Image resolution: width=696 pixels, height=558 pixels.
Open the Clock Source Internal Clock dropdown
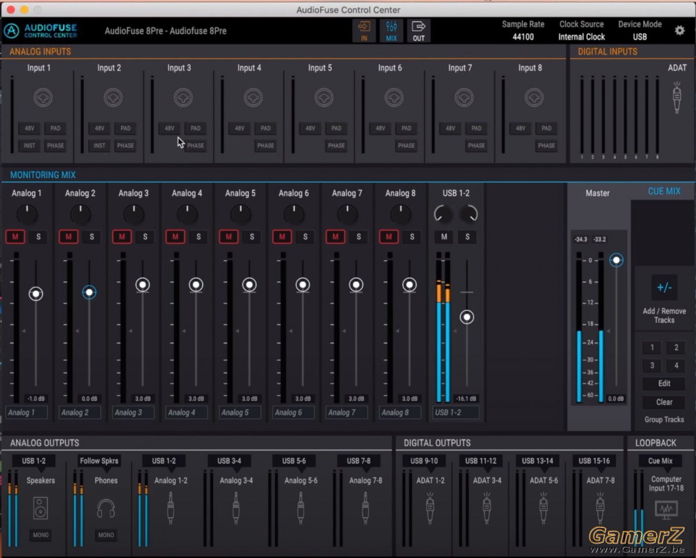(581, 37)
